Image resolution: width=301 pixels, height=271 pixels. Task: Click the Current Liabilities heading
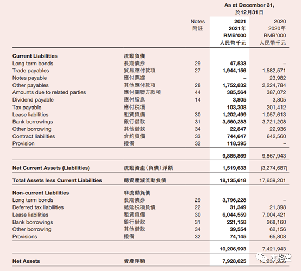point(35,56)
